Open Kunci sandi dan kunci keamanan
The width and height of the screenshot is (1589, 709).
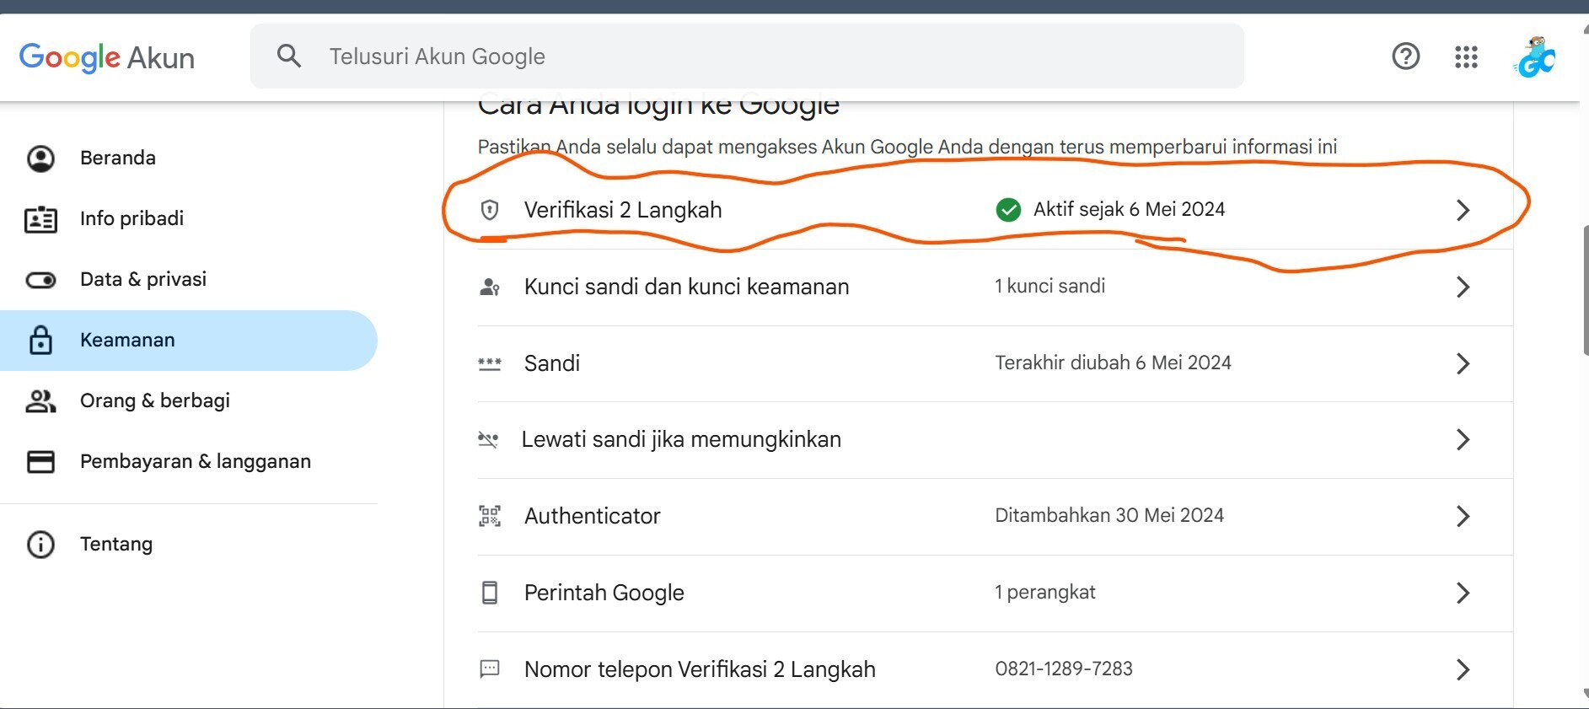pyautogui.click(x=995, y=287)
